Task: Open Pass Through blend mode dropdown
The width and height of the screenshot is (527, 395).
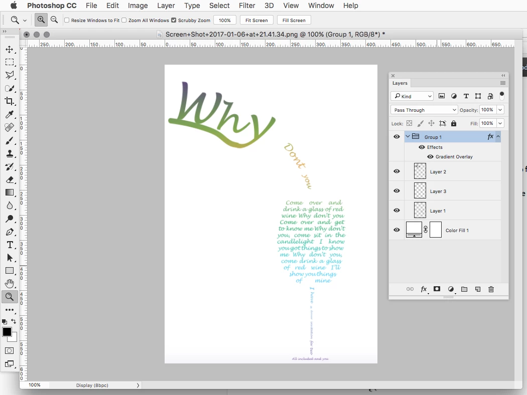Action: point(424,110)
